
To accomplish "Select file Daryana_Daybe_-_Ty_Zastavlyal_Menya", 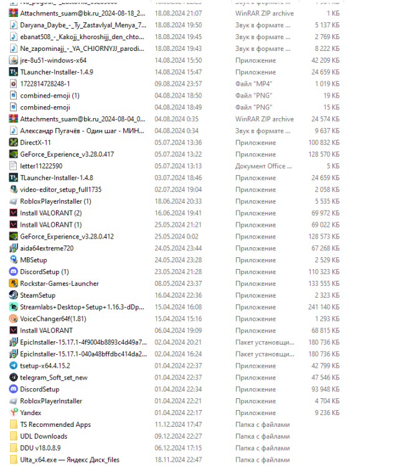I will point(83,25).
